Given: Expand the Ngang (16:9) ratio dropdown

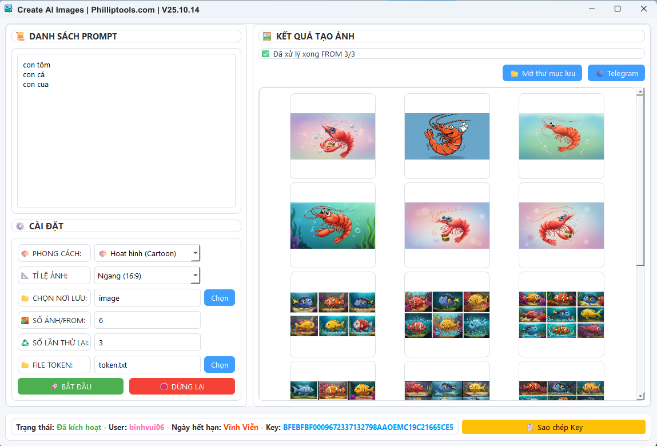Looking at the screenshot, I should coord(194,275).
